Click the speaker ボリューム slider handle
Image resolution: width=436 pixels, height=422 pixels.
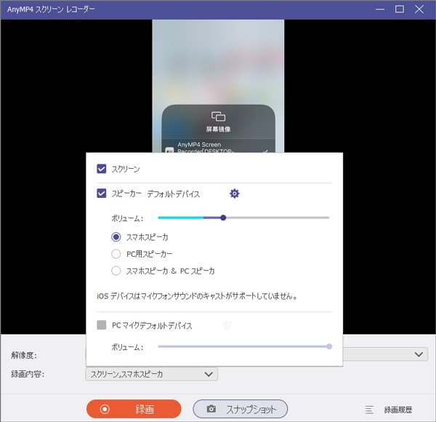223,217
